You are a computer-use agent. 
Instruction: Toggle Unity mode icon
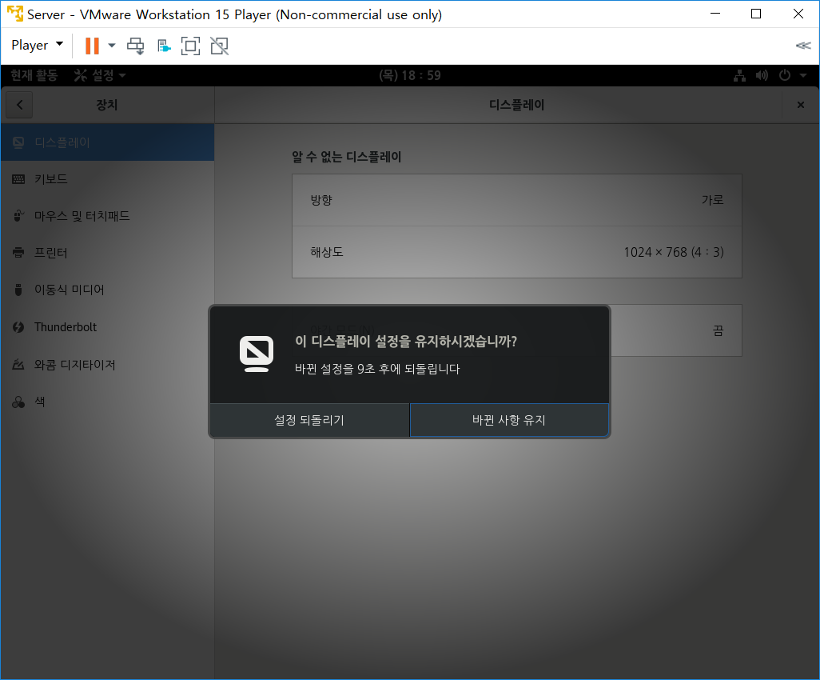point(219,46)
